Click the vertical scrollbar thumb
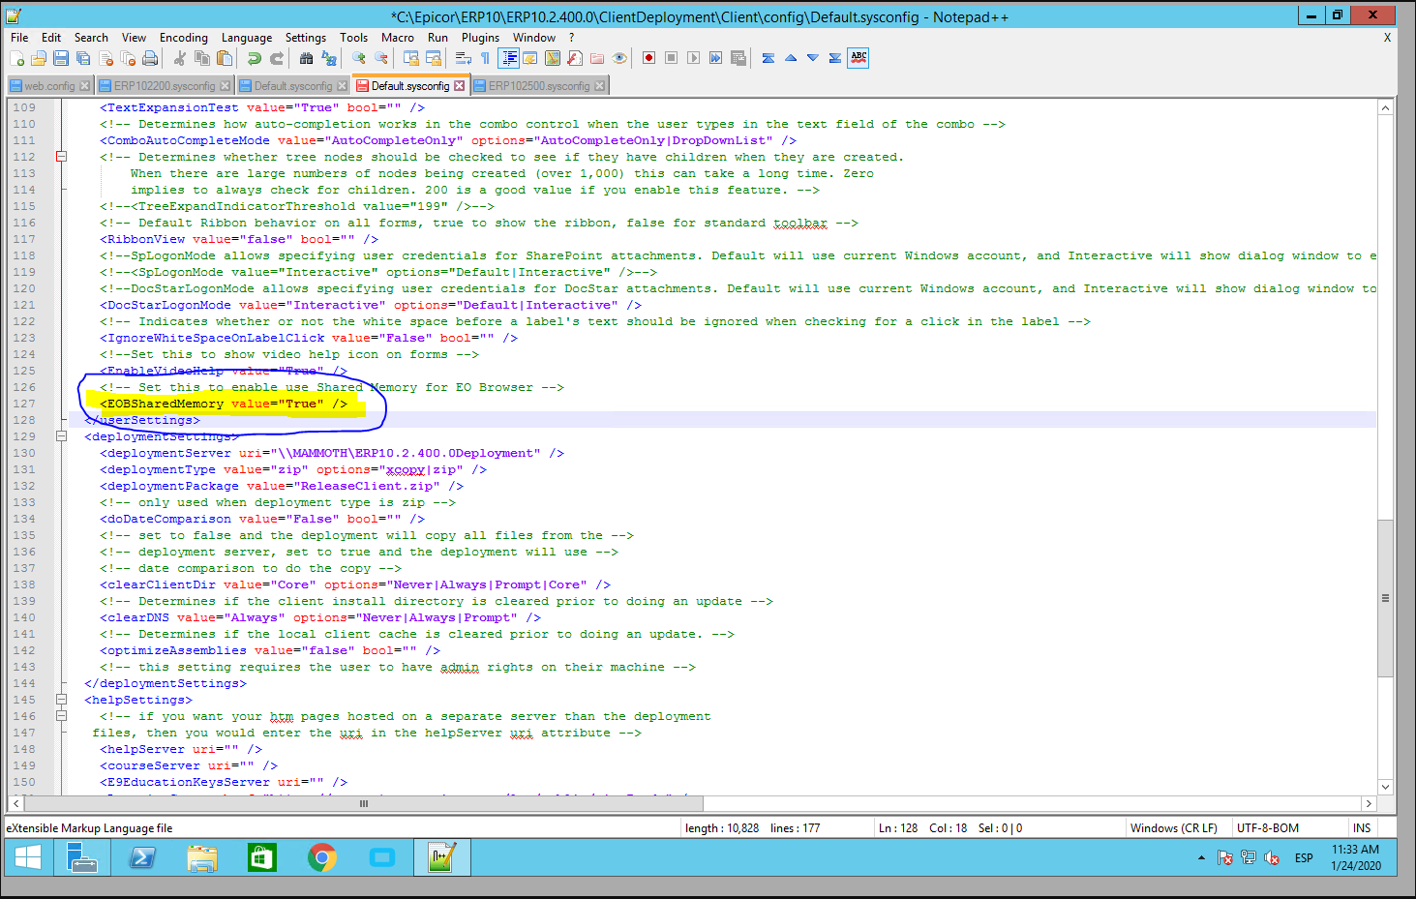Viewport: 1416px width, 899px height. 1385,598
